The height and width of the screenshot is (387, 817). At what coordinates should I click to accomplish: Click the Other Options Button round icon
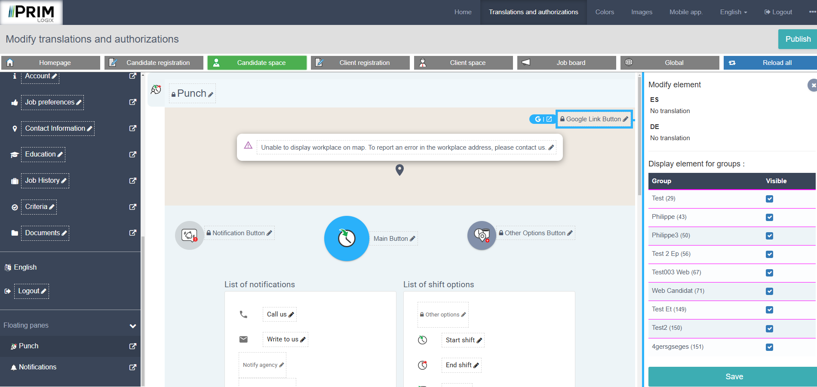[482, 235]
